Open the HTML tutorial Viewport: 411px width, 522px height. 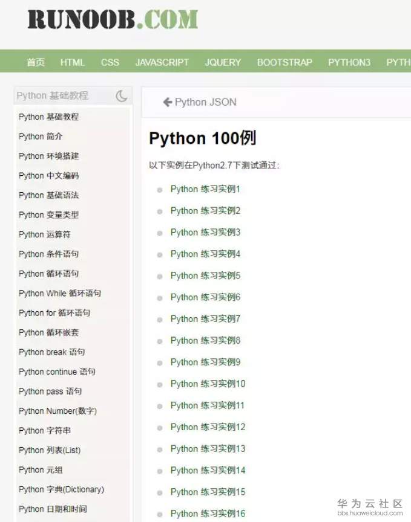point(73,62)
